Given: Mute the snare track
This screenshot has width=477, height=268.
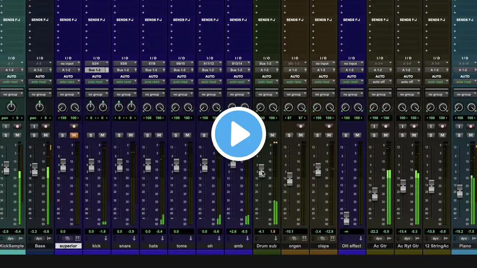Looking at the screenshot, I should pyautogui.click(x=130, y=135).
